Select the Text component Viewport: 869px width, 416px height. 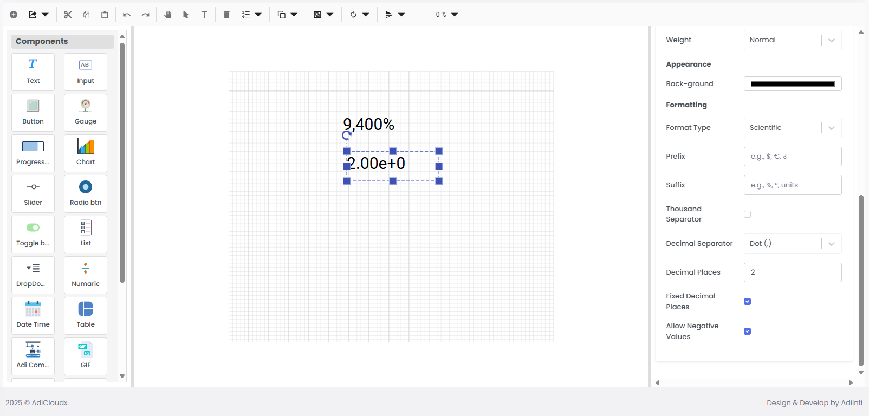(x=33, y=72)
